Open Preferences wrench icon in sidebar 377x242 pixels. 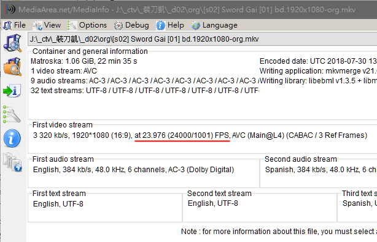point(12,115)
